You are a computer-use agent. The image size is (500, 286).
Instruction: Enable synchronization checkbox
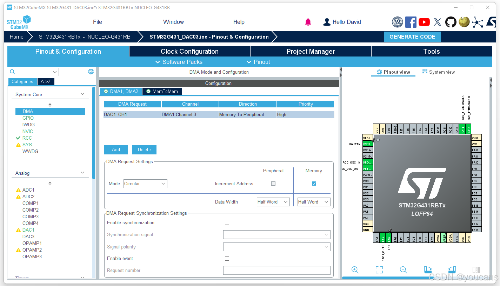tap(227, 223)
